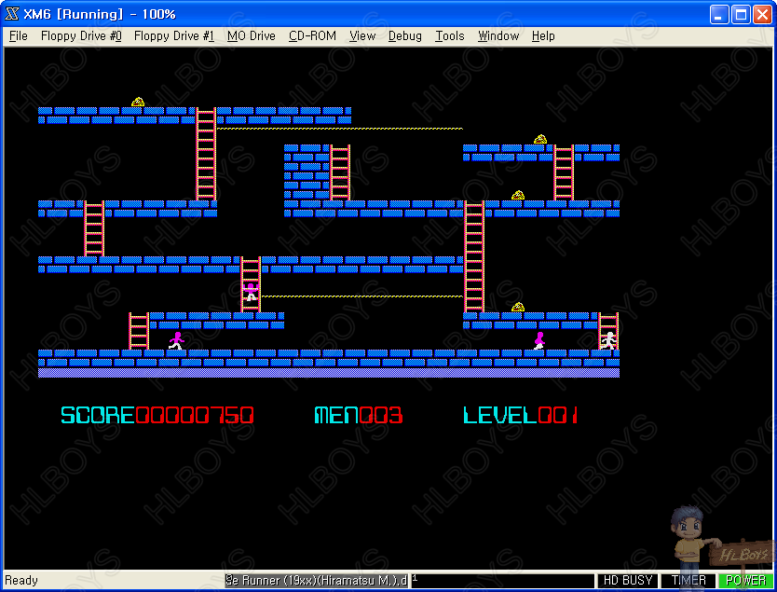Click the ladder on the top-right platform
Image resolution: width=777 pixels, height=592 pixels.
coord(564,172)
